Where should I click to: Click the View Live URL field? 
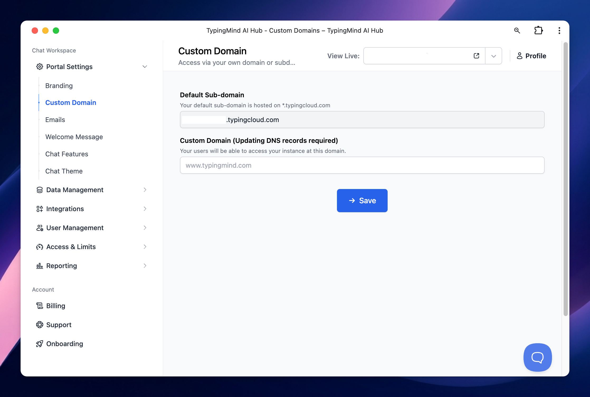click(x=424, y=56)
